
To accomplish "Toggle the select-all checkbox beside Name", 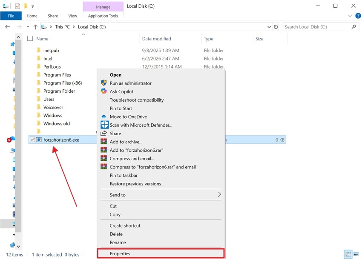I will click(30, 38).
